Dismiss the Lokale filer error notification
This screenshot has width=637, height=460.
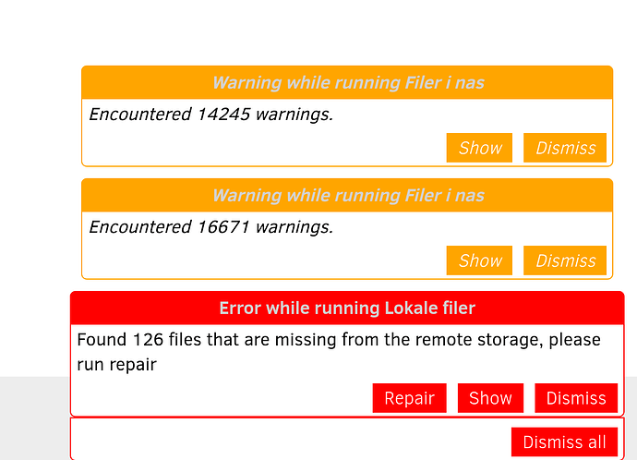[575, 398]
